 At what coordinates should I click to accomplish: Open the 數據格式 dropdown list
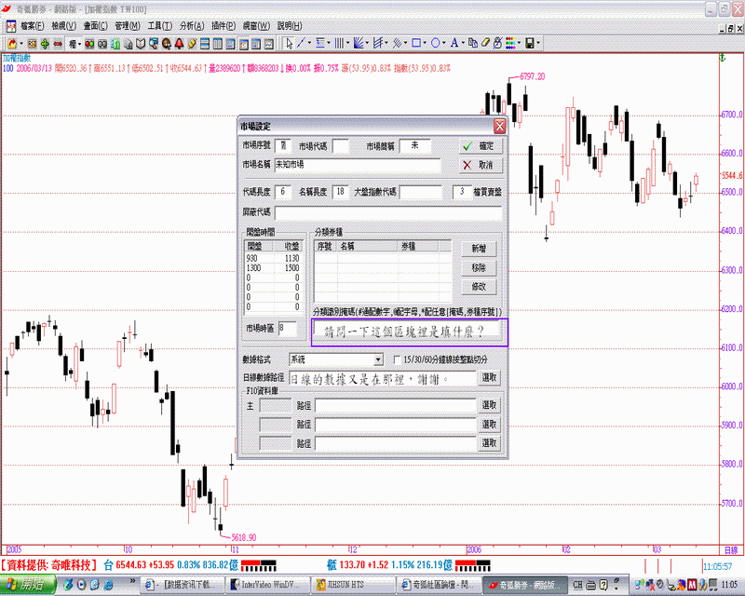pos(378,359)
